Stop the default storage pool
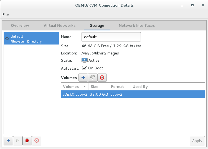The image size is (208, 149). point(27,140)
